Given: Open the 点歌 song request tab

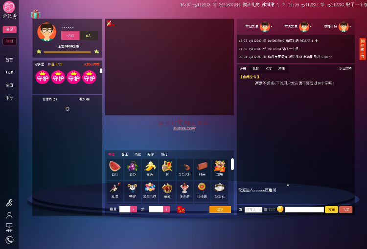Looking at the screenshot, I should coord(269,68).
